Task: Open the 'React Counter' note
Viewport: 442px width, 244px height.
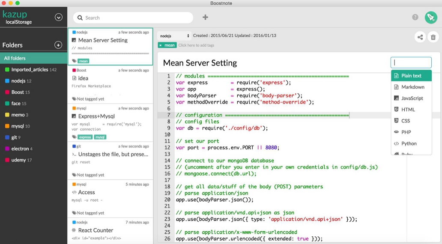Action: 110,231
